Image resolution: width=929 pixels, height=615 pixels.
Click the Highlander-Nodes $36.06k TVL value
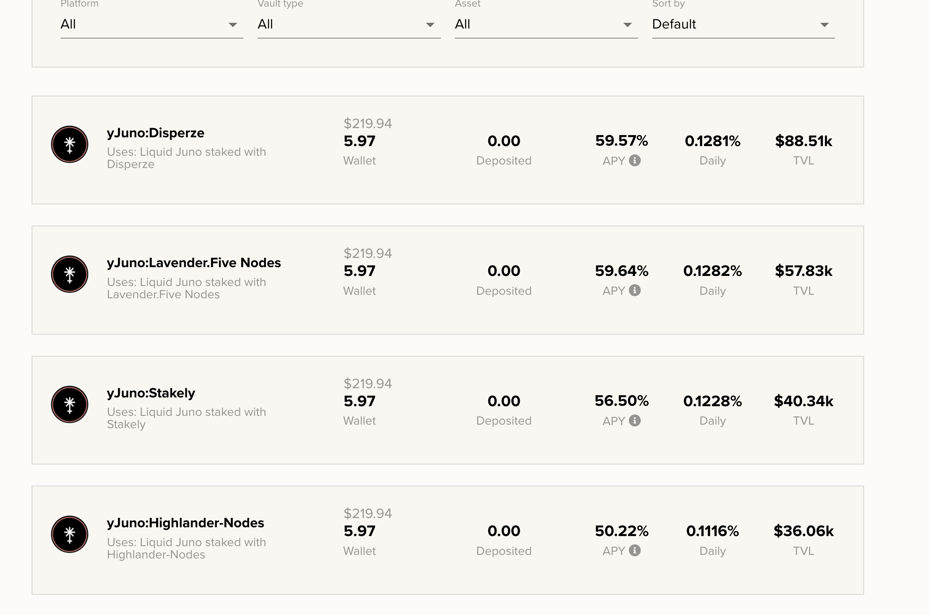pos(803,531)
